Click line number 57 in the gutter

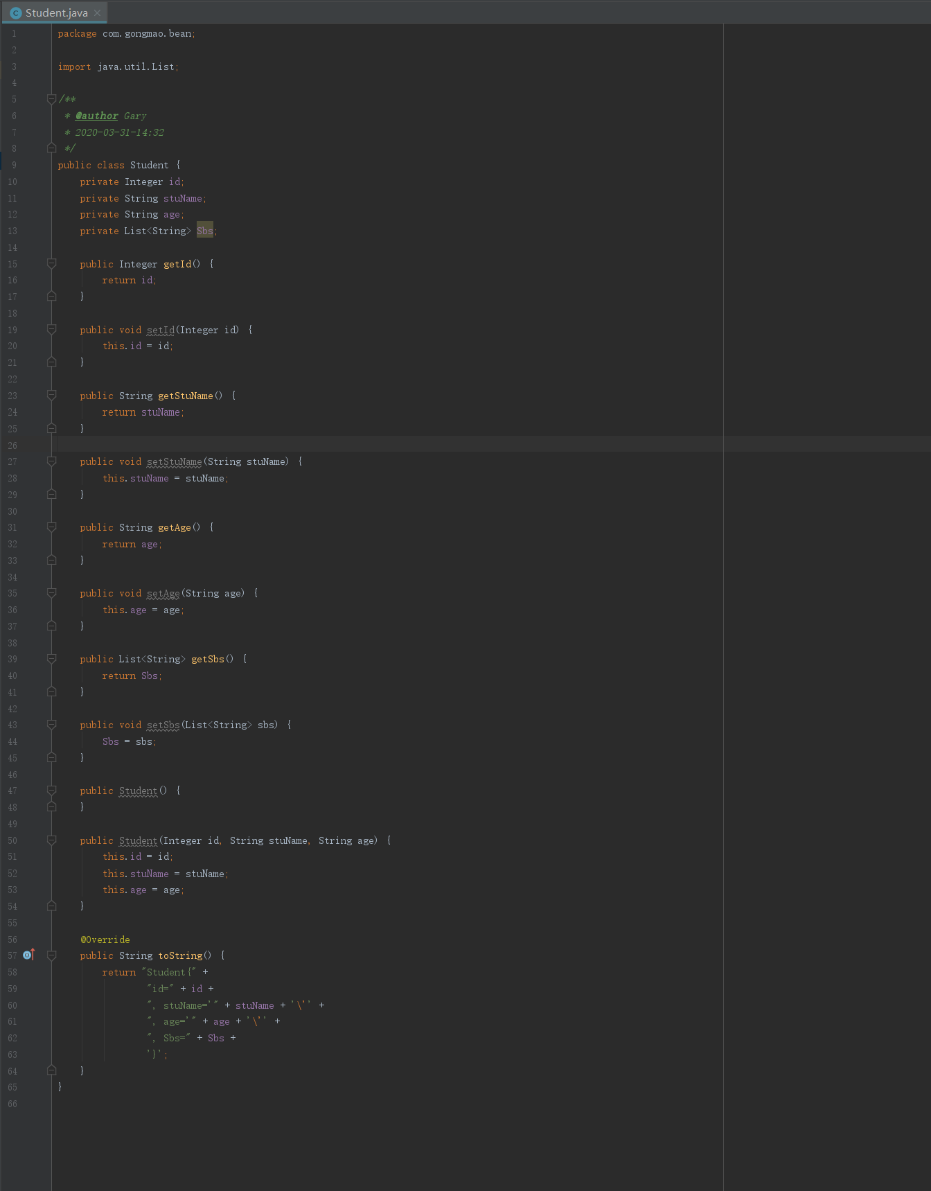pyautogui.click(x=12, y=955)
